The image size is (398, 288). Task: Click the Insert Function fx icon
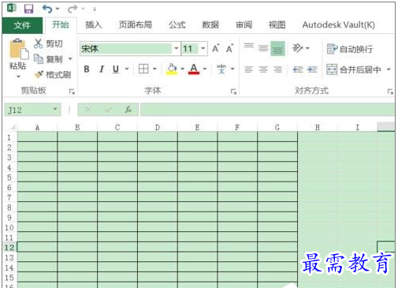[128, 110]
